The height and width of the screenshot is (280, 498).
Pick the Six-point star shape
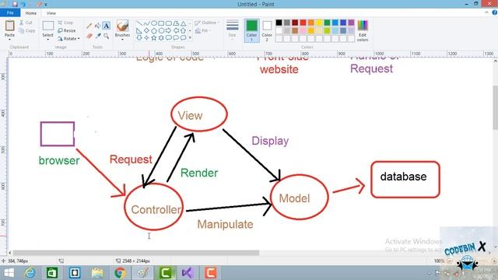161,38
